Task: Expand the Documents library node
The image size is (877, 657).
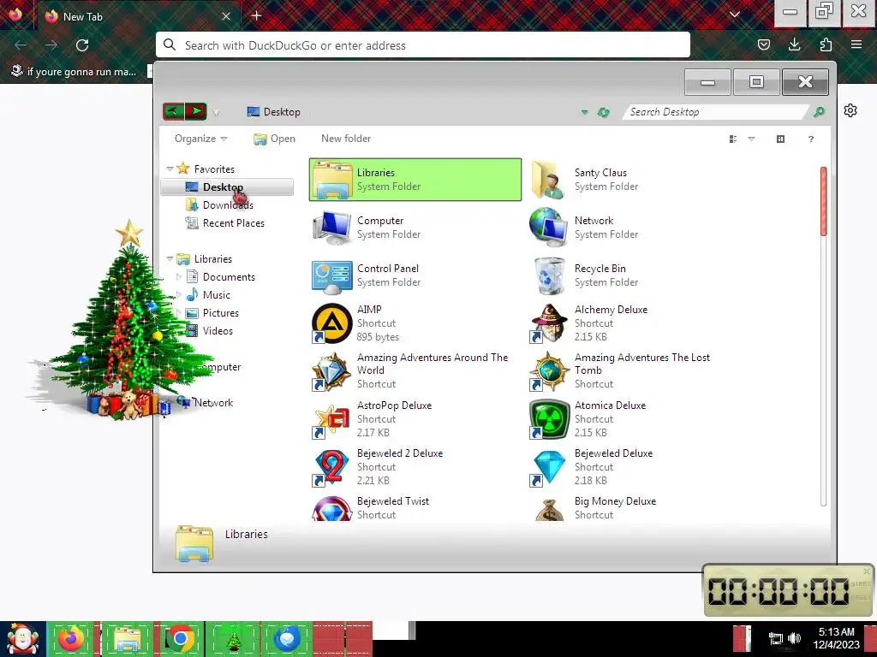Action: tap(178, 276)
